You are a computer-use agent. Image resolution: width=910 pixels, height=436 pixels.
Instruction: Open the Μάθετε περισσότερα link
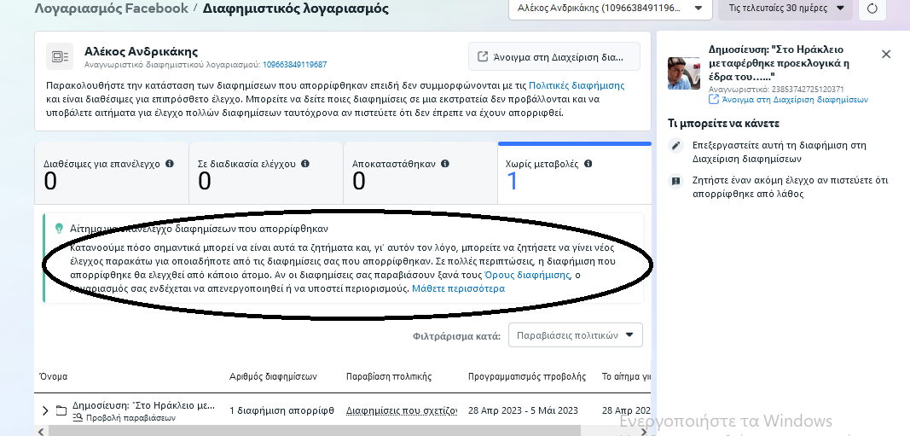(x=458, y=288)
